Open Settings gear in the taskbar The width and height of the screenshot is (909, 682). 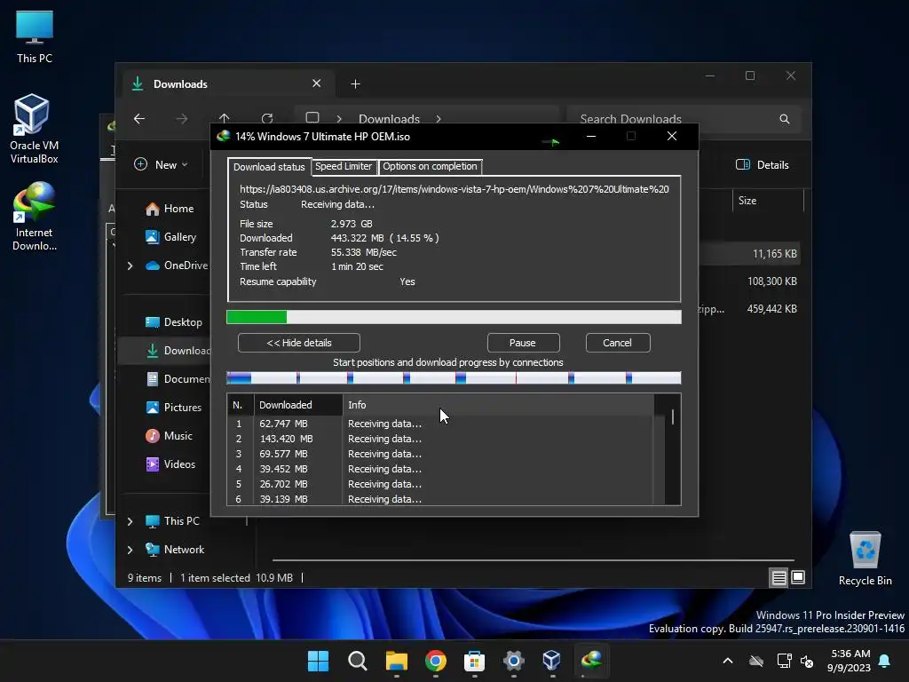[514, 661]
